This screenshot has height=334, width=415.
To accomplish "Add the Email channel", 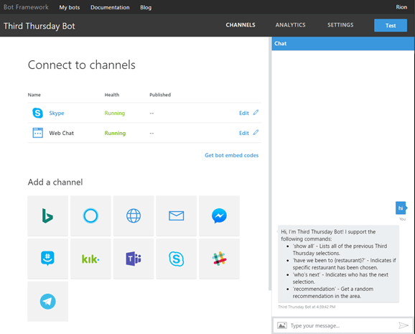I will point(177,216).
